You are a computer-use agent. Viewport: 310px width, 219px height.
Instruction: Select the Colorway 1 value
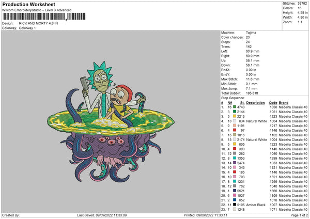point(27,28)
